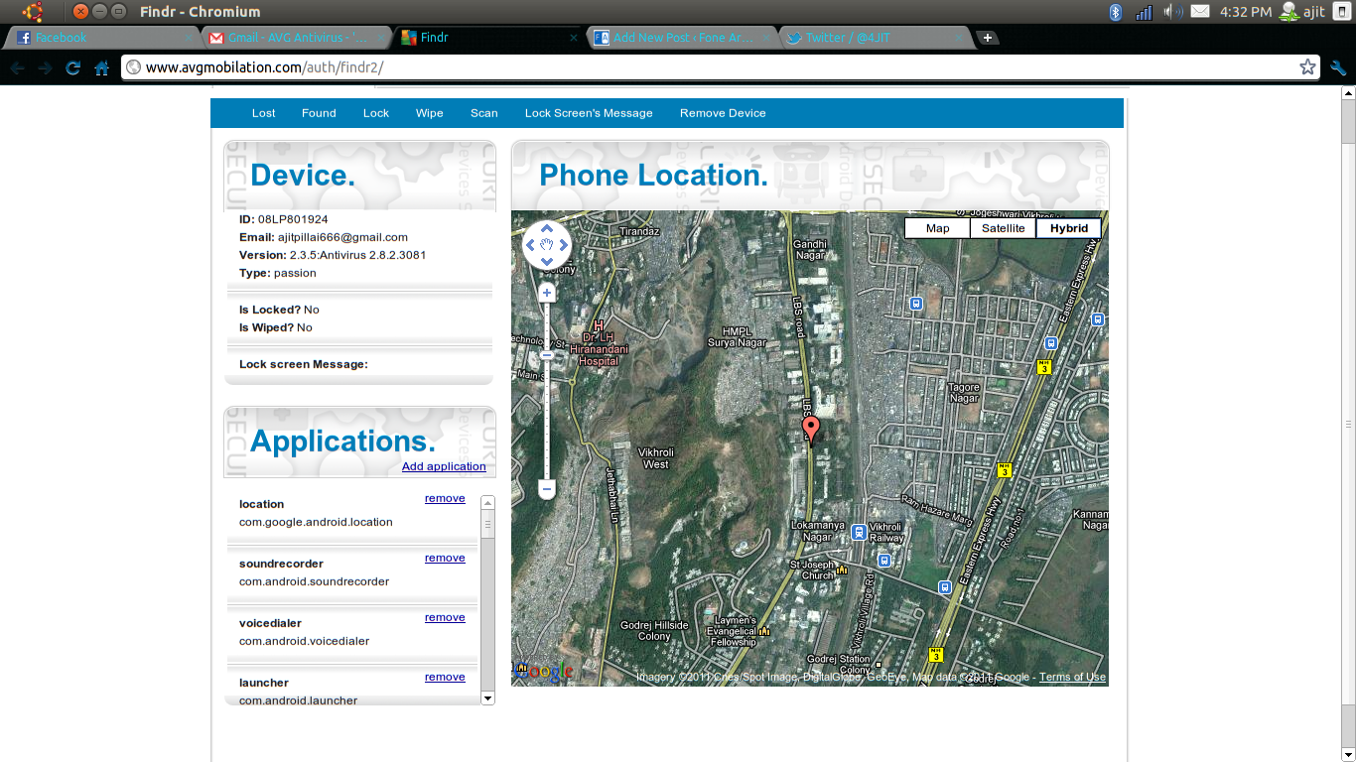The width and height of the screenshot is (1356, 762).
Task: Switch map to Satellite view
Action: (1003, 228)
